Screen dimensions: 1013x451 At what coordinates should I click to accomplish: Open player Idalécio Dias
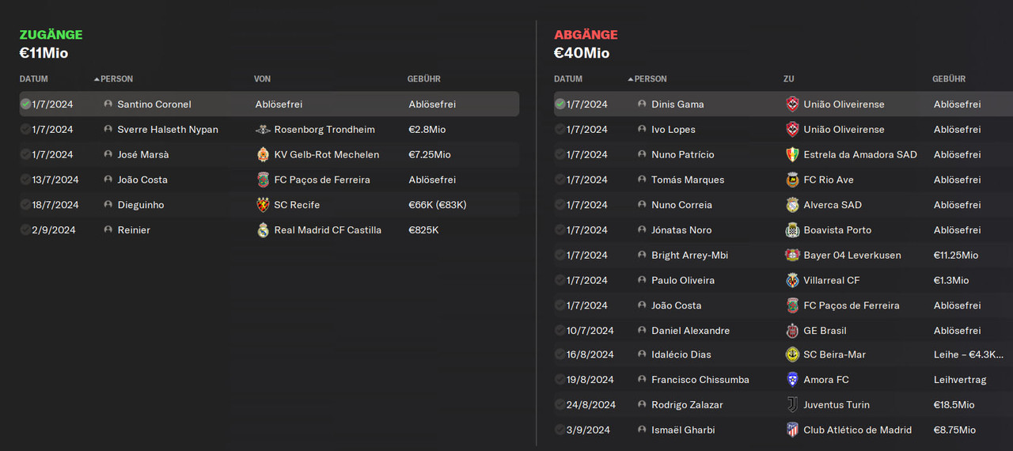click(681, 354)
